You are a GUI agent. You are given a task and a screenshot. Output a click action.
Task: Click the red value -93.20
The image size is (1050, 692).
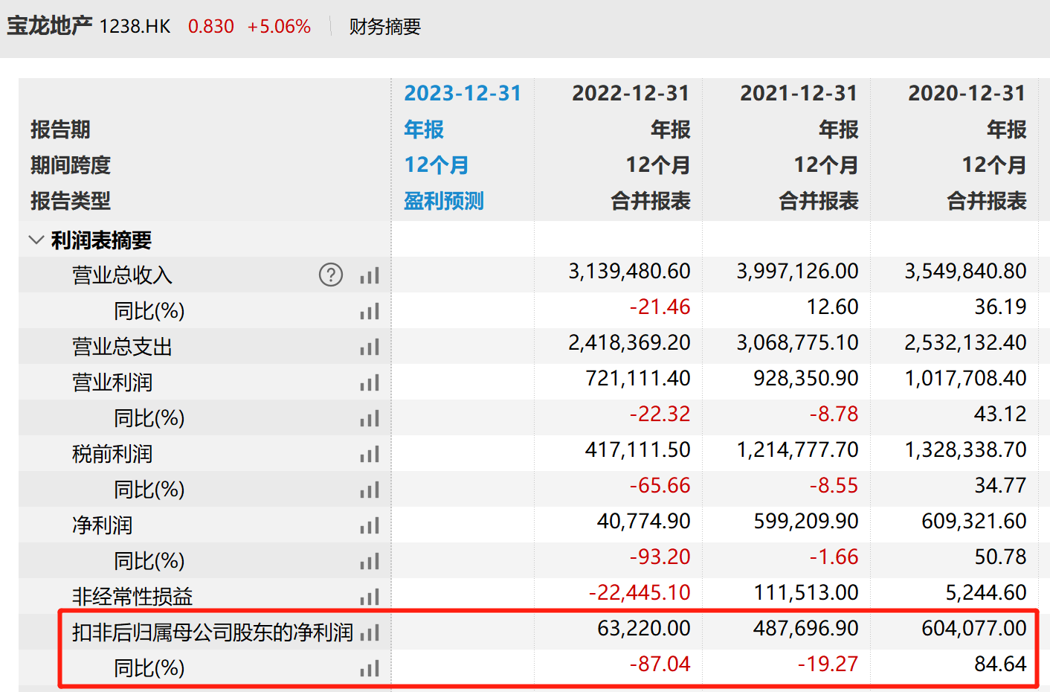tap(660, 557)
